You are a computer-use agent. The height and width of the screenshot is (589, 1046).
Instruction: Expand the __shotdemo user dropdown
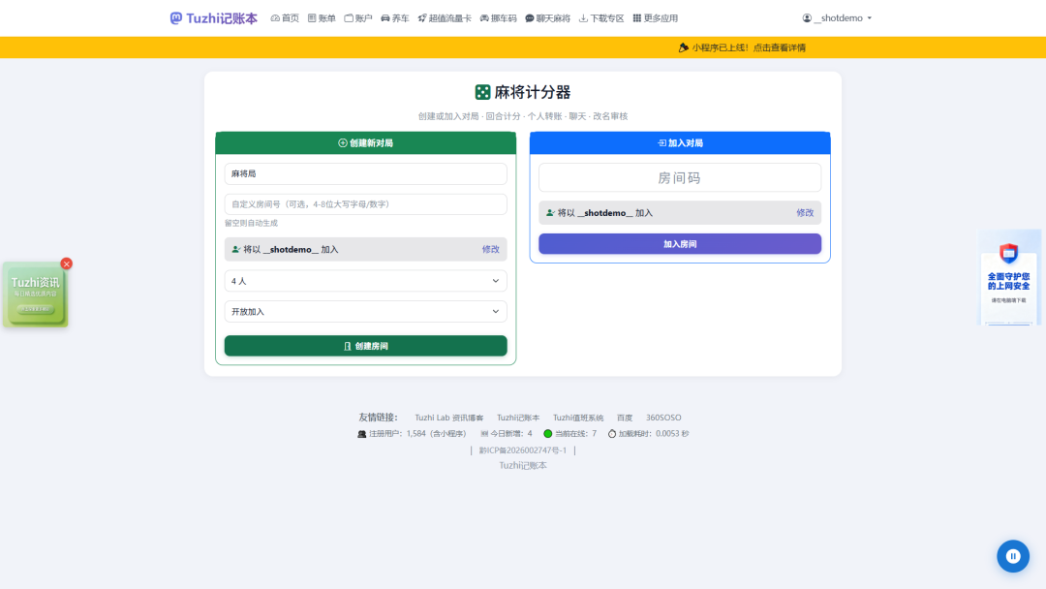point(837,18)
